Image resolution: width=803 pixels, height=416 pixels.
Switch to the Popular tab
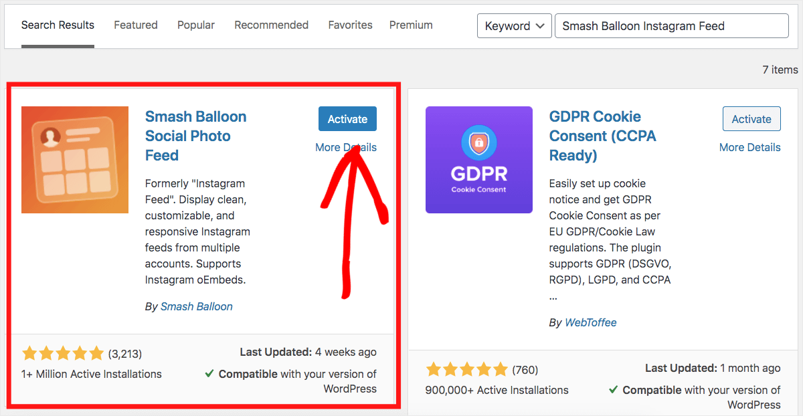click(196, 25)
